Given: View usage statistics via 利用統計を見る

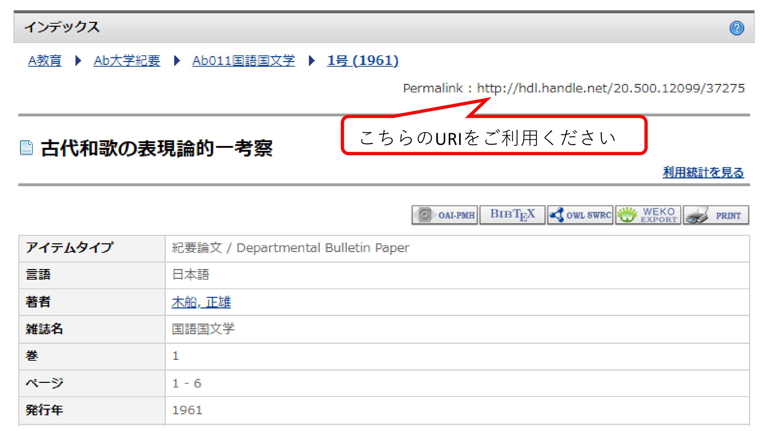Looking at the screenshot, I should (x=703, y=172).
